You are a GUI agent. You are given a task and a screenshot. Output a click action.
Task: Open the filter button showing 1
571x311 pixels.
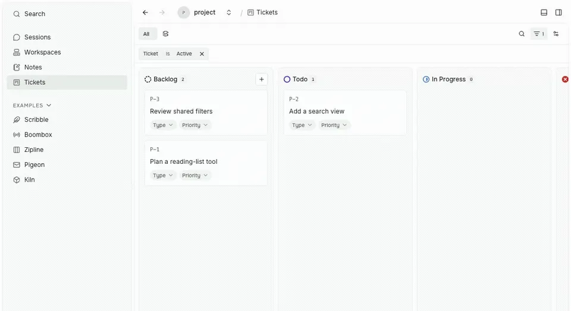point(539,34)
